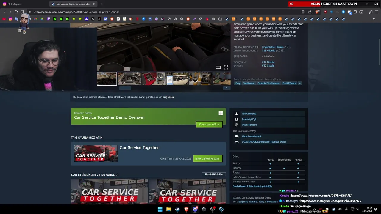This screenshot has height=214, width=381.
Task: Open Çoğunlukla Olumlu recent reviews link
Action: point(272,47)
